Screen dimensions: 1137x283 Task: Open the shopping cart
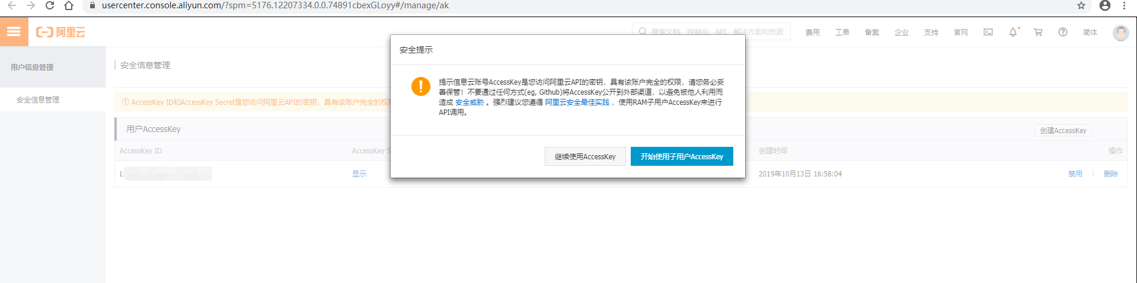(1038, 32)
